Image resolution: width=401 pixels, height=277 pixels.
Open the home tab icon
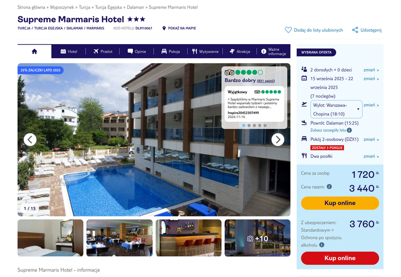34,52
